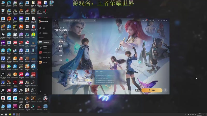The width and height of the screenshot is (207, 116).
Task: Open the Recycle Bin desktop icon
Action: [x=3, y=11]
